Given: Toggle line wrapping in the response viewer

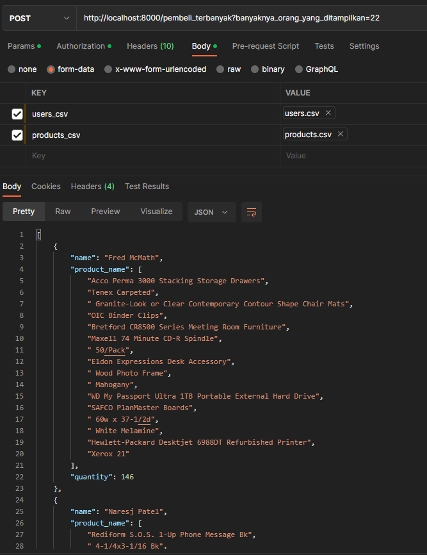Looking at the screenshot, I should pyautogui.click(x=251, y=212).
